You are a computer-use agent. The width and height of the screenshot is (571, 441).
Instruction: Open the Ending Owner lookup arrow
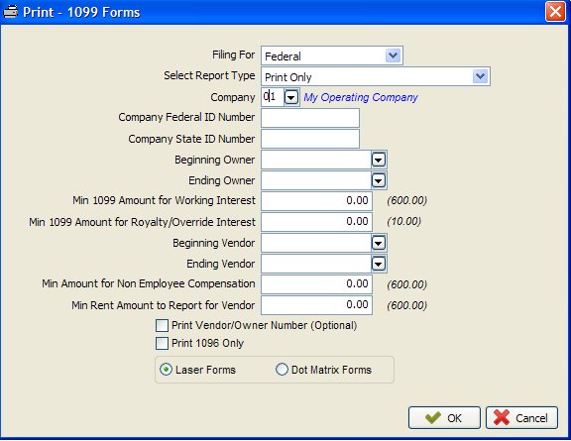379,180
